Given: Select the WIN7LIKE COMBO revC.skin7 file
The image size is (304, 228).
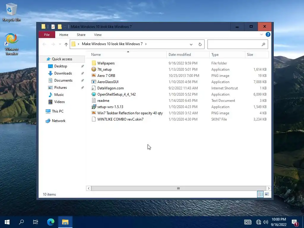Looking at the screenshot, I should 120,119.
